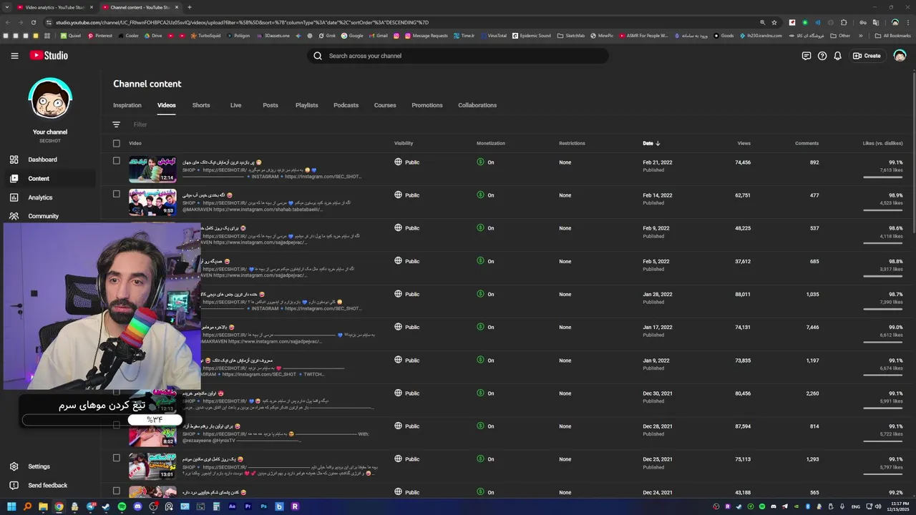Open Dashboard in the sidebar
This screenshot has width=916, height=515.
click(x=50, y=160)
